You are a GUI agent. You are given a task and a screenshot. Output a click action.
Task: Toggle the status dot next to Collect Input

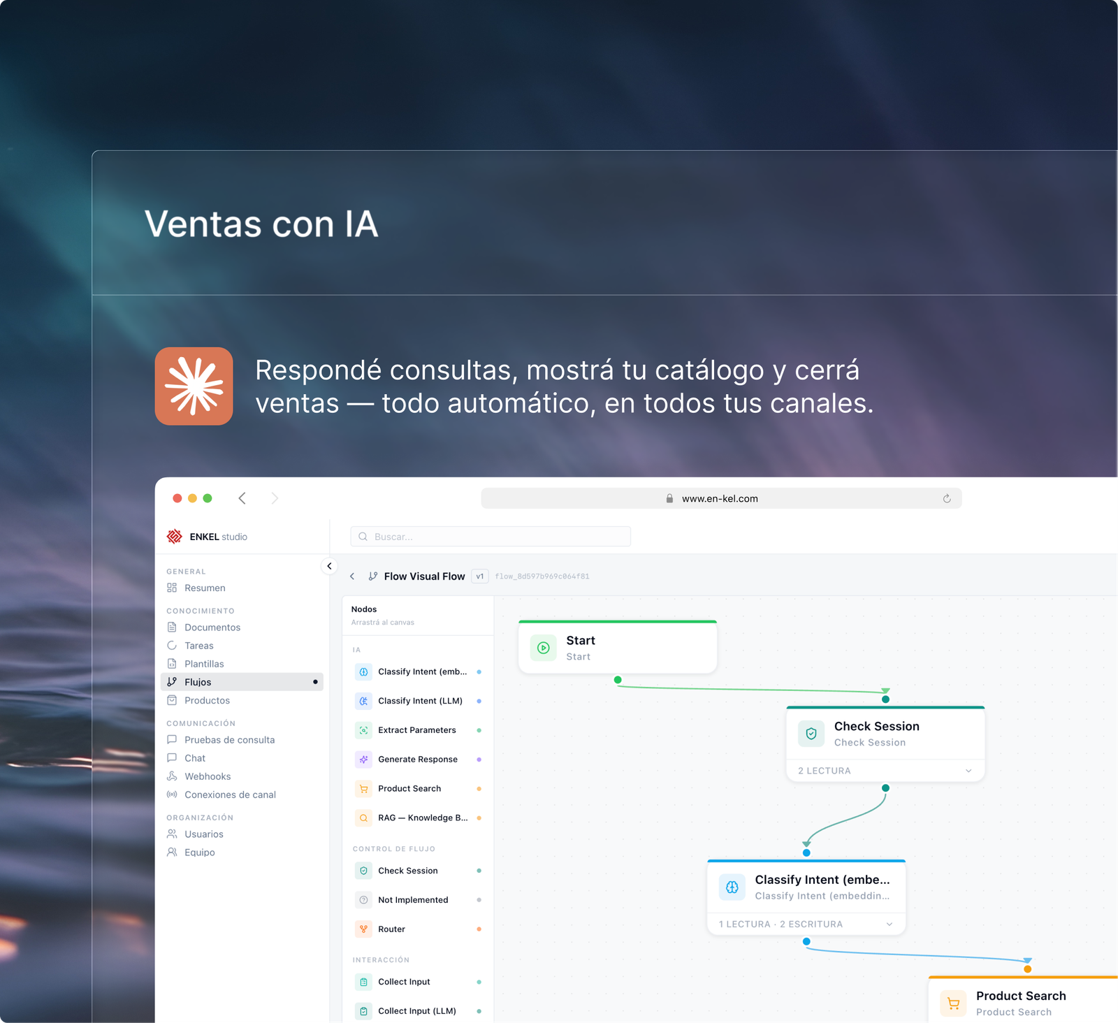[479, 981]
